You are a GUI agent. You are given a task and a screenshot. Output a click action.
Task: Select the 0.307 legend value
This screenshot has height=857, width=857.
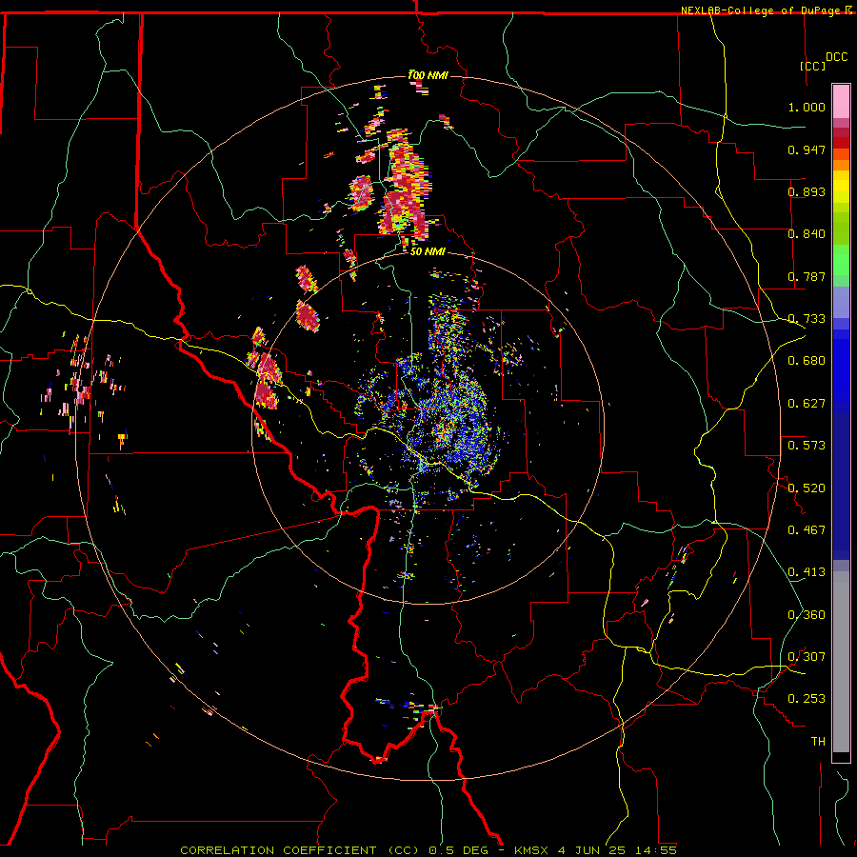807,657
